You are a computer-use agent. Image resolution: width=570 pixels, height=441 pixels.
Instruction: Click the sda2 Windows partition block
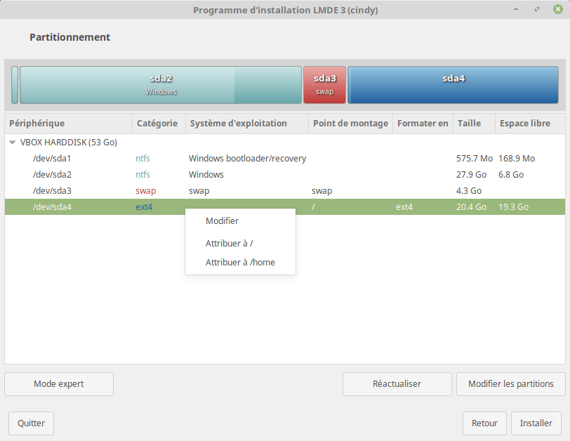[x=161, y=85]
